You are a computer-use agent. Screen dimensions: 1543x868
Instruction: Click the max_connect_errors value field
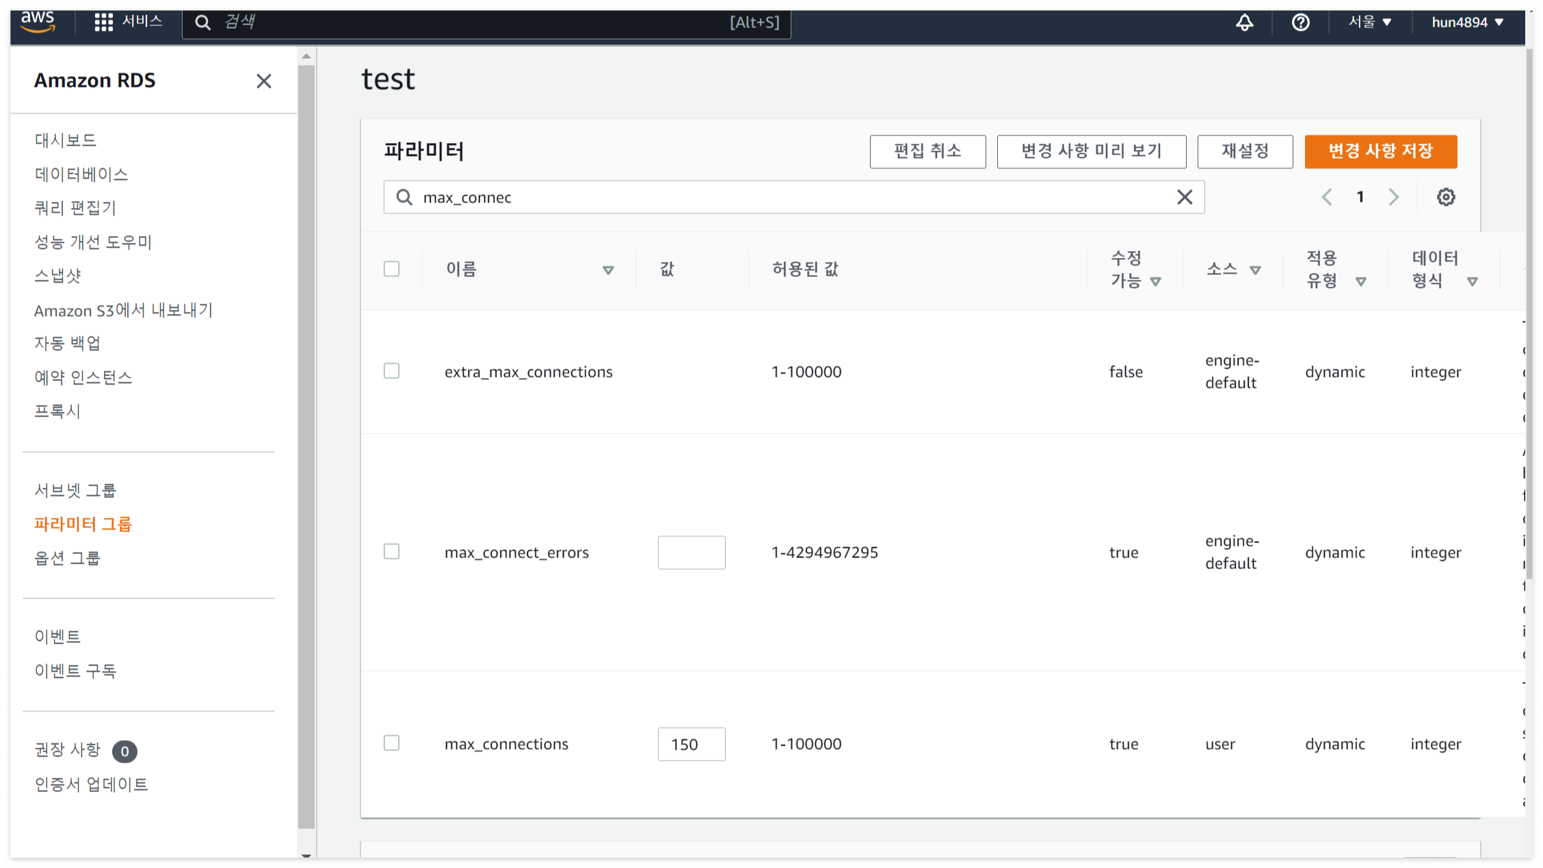click(691, 553)
